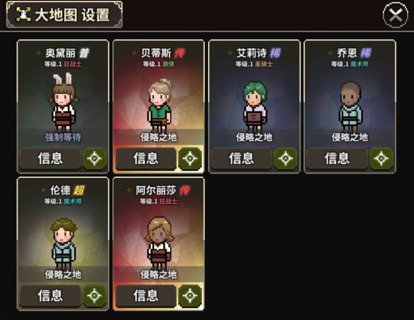Toggle the star next to 奥黛丽's name
Viewport: 414px width, 320px height.
click(x=39, y=53)
